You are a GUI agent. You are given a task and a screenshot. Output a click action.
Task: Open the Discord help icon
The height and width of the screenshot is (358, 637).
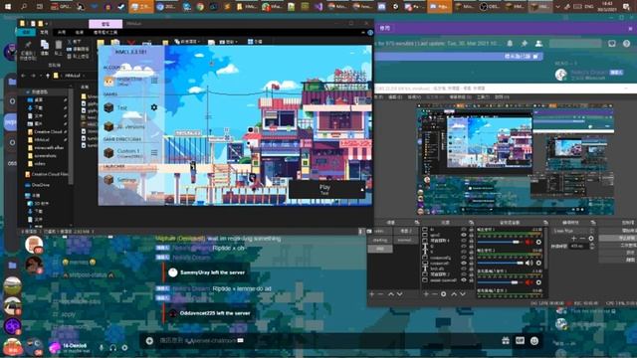[626, 43]
